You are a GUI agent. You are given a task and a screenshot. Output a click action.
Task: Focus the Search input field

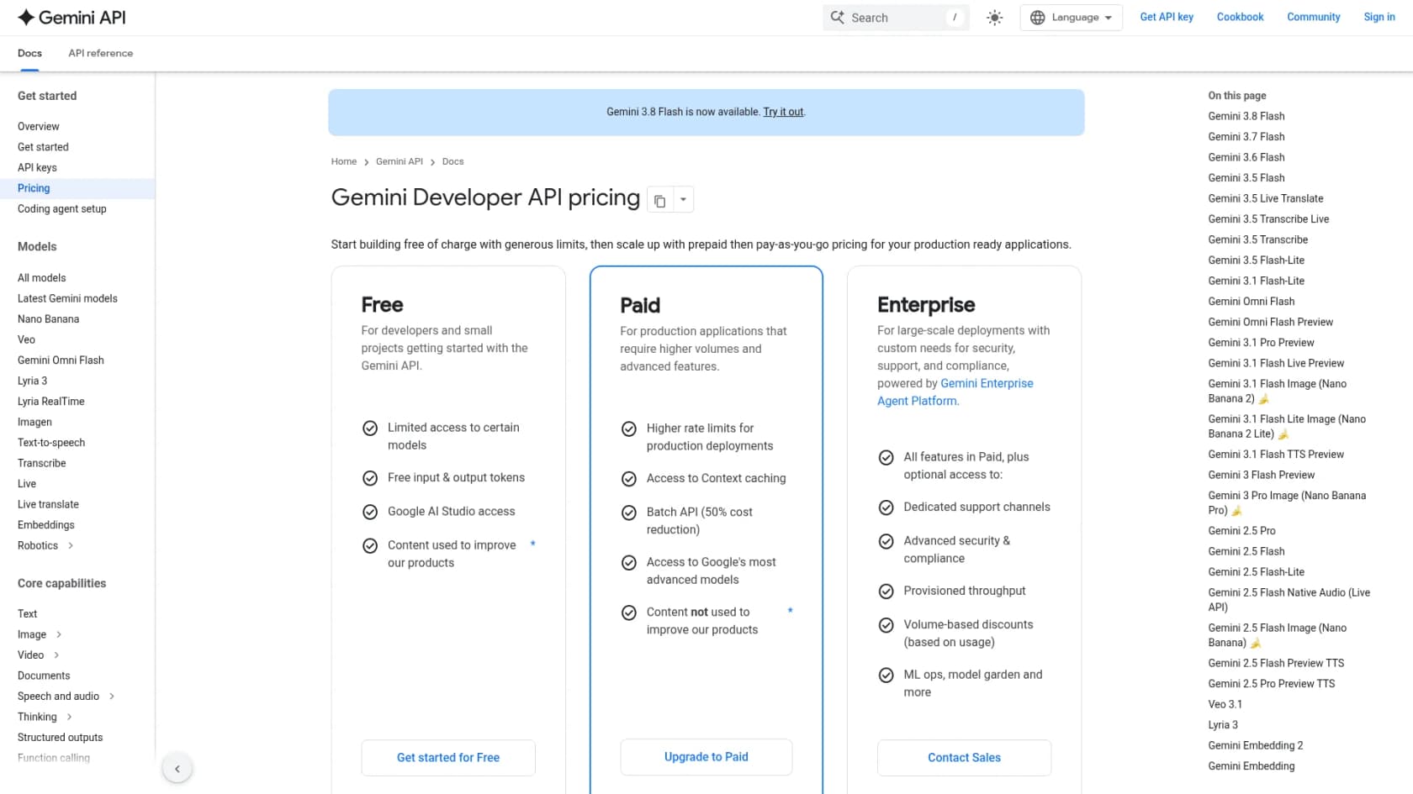[x=896, y=18]
